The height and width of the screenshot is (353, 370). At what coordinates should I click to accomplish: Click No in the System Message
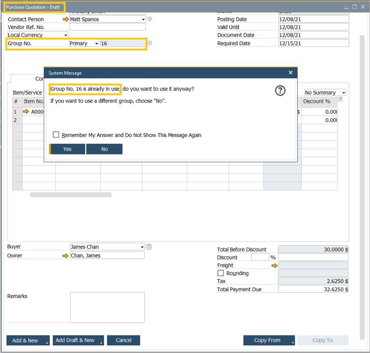104,149
